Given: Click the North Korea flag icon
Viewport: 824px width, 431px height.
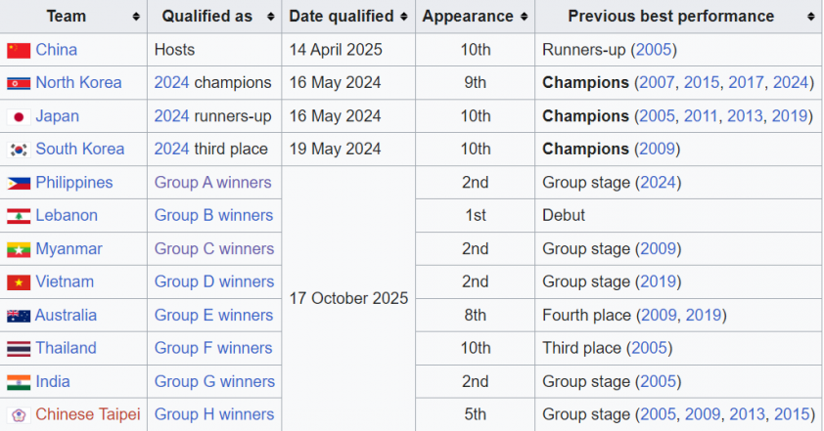Looking at the screenshot, I should click(19, 83).
